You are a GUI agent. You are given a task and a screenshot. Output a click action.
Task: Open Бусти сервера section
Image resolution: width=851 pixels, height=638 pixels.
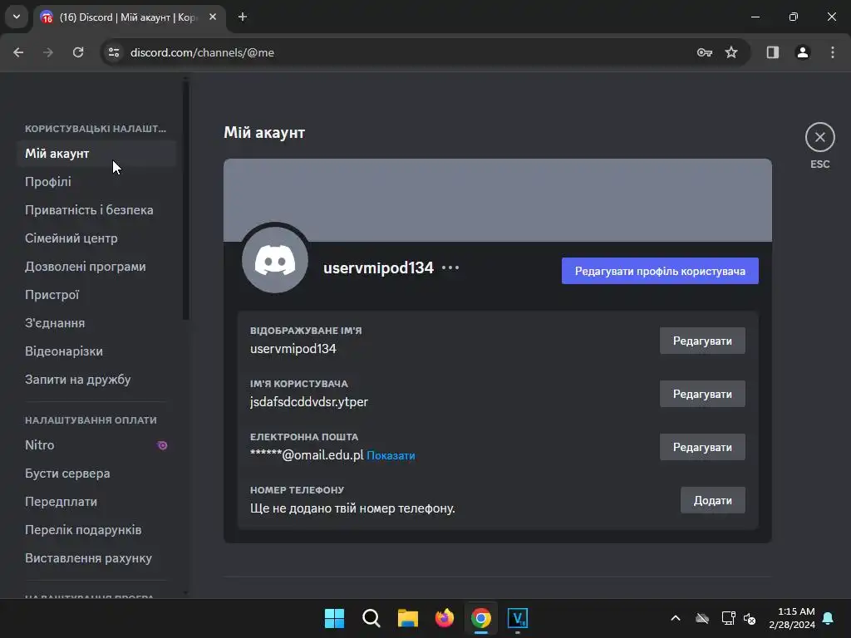click(96, 473)
